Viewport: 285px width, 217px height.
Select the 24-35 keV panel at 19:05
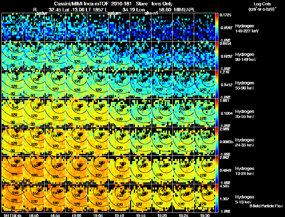tap(98, 141)
